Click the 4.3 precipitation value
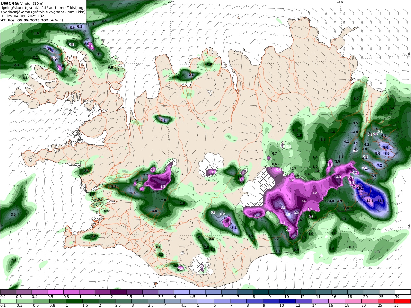411x308 pixels. [339, 201]
